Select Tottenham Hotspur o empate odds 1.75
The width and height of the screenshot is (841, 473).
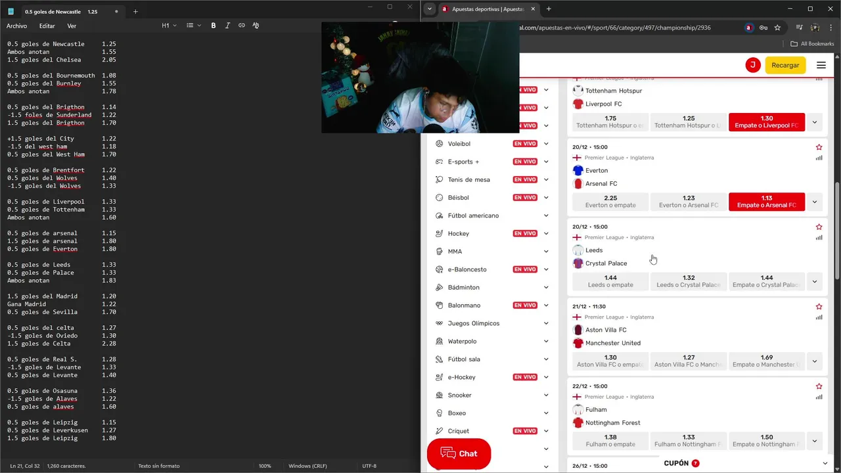pos(610,122)
